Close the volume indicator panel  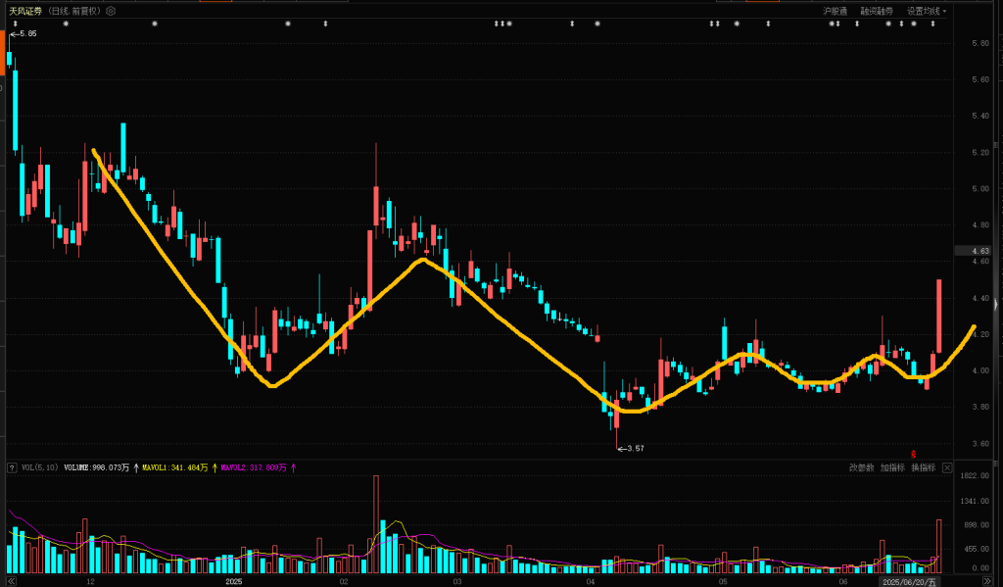point(947,468)
